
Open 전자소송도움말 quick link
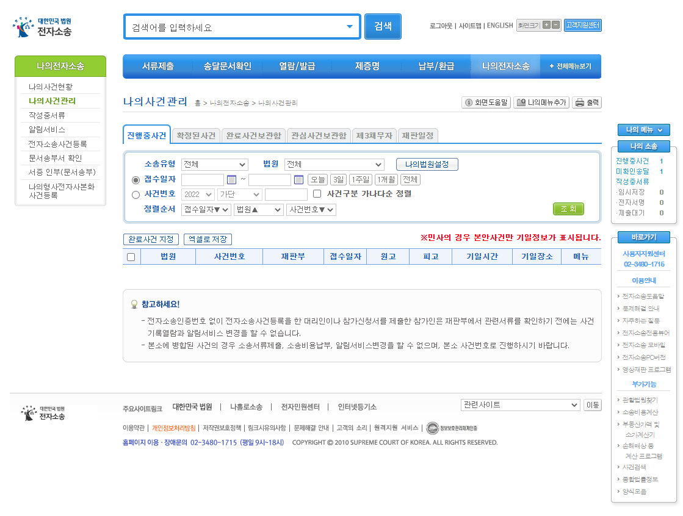[x=643, y=296]
